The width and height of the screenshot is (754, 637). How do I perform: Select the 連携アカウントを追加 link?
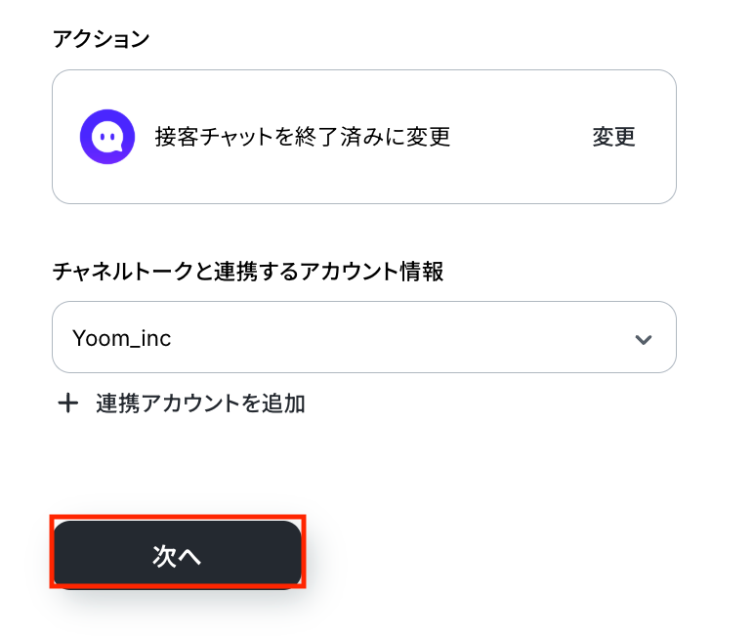(x=200, y=403)
